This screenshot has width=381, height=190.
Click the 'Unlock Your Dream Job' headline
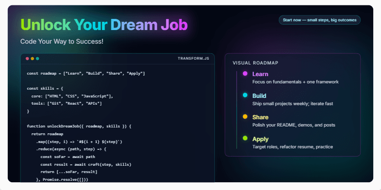(104, 24)
